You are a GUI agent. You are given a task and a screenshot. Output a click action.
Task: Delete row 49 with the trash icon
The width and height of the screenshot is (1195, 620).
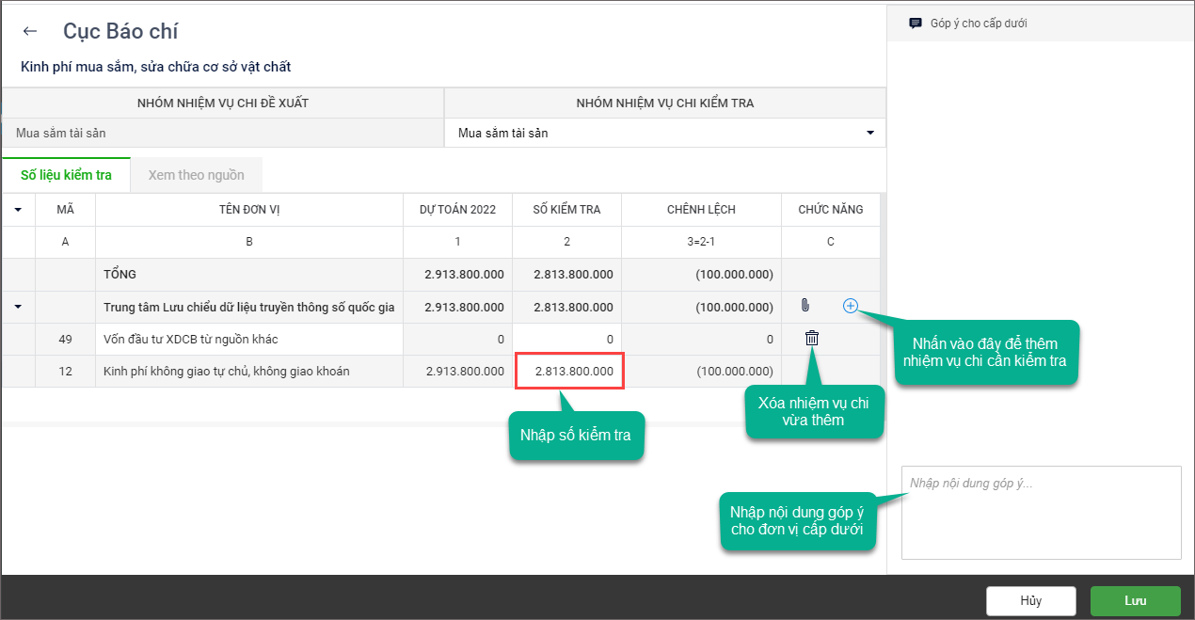pyautogui.click(x=812, y=339)
